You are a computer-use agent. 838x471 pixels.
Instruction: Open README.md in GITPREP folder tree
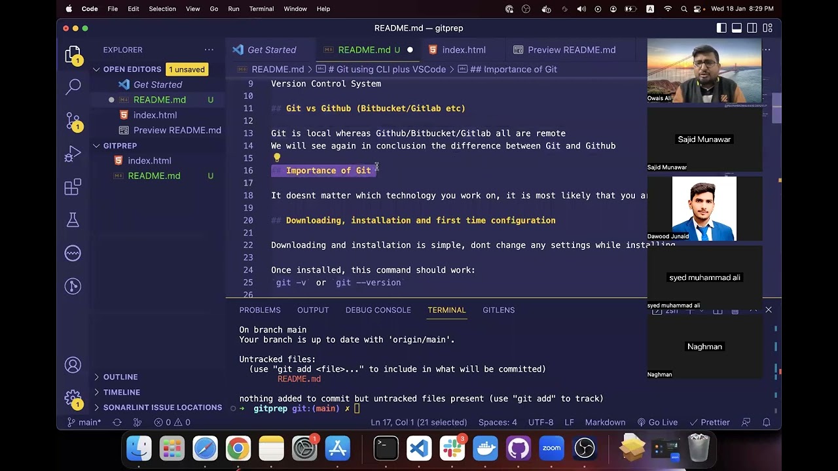tap(154, 176)
